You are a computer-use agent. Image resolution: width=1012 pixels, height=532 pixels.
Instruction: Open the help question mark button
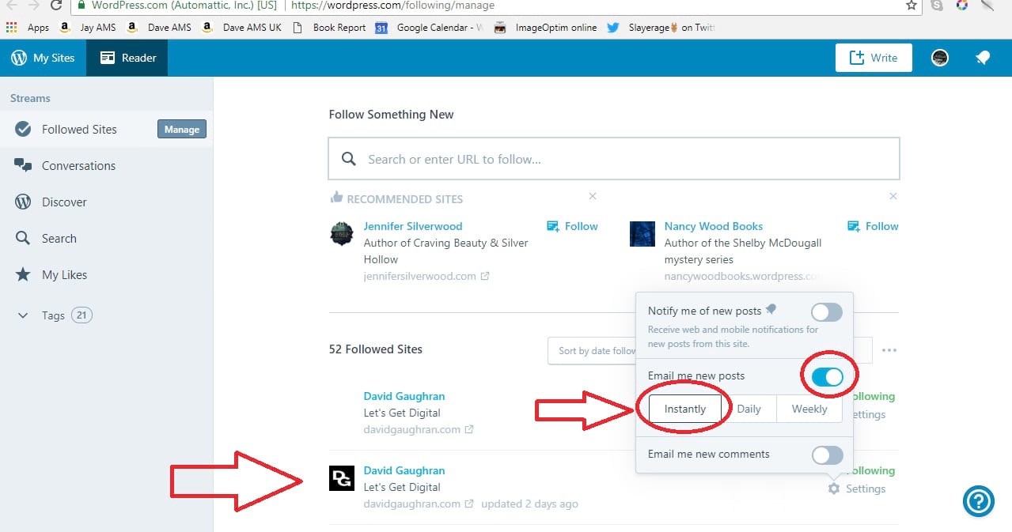[x=979, y=500]
